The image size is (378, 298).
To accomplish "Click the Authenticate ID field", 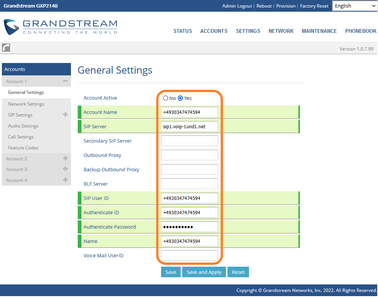I will [189, 212].
